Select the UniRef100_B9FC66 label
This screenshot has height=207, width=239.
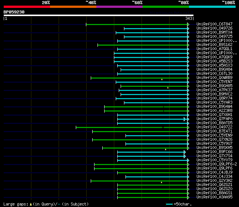click(x=214, y=152)
